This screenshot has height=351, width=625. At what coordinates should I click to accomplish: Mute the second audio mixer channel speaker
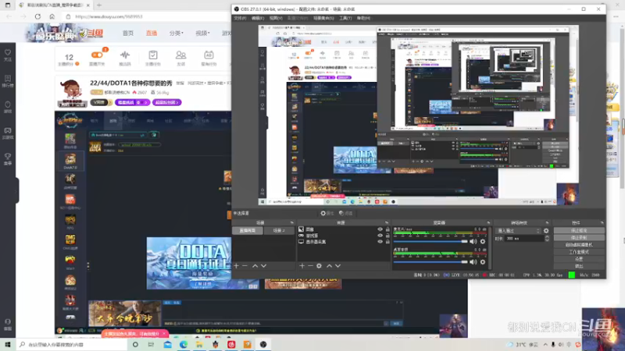point(473,262)
